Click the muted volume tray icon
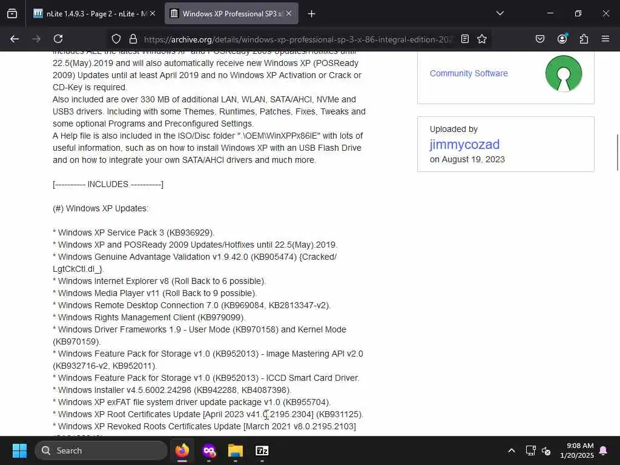This screenshot has height=465, width=620. [547, 450]
